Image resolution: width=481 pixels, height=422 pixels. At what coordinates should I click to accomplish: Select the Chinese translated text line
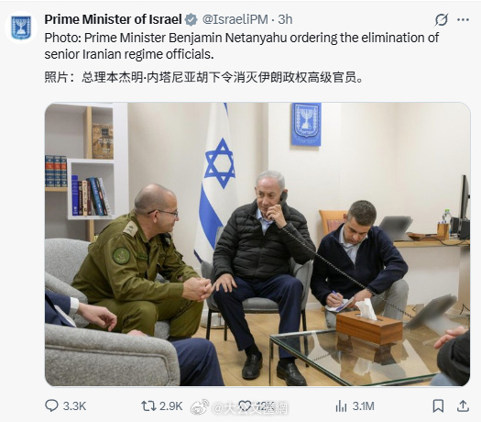[203, 77]
